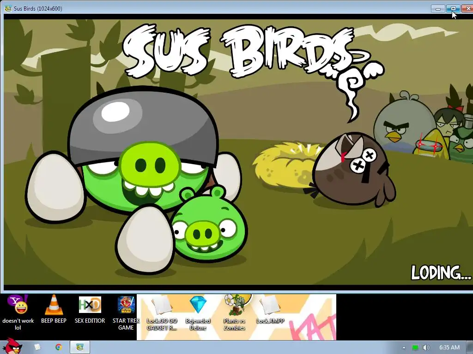Show hidden tray icons arrow
The image size is (473, 354).
point(404,348)
